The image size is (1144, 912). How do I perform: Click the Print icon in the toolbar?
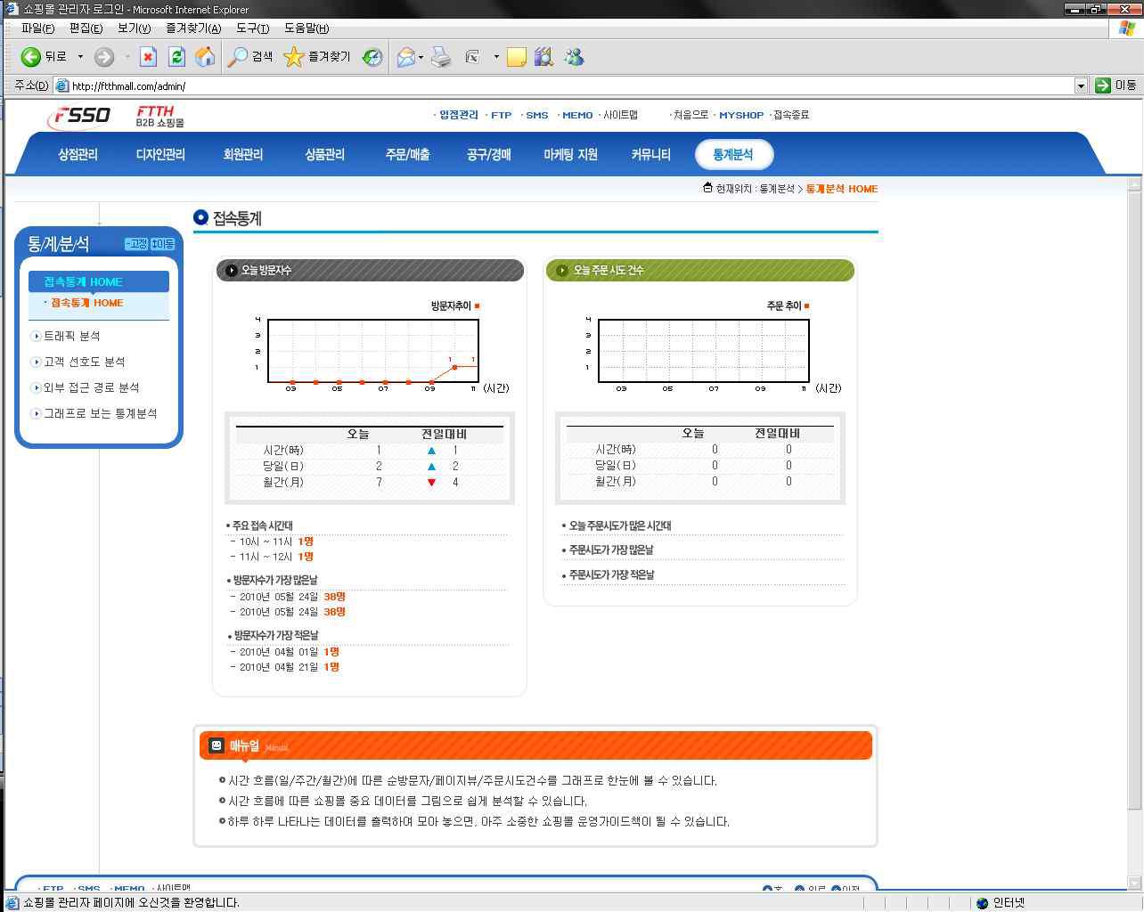pyautogui.click(x=441, y=57)
